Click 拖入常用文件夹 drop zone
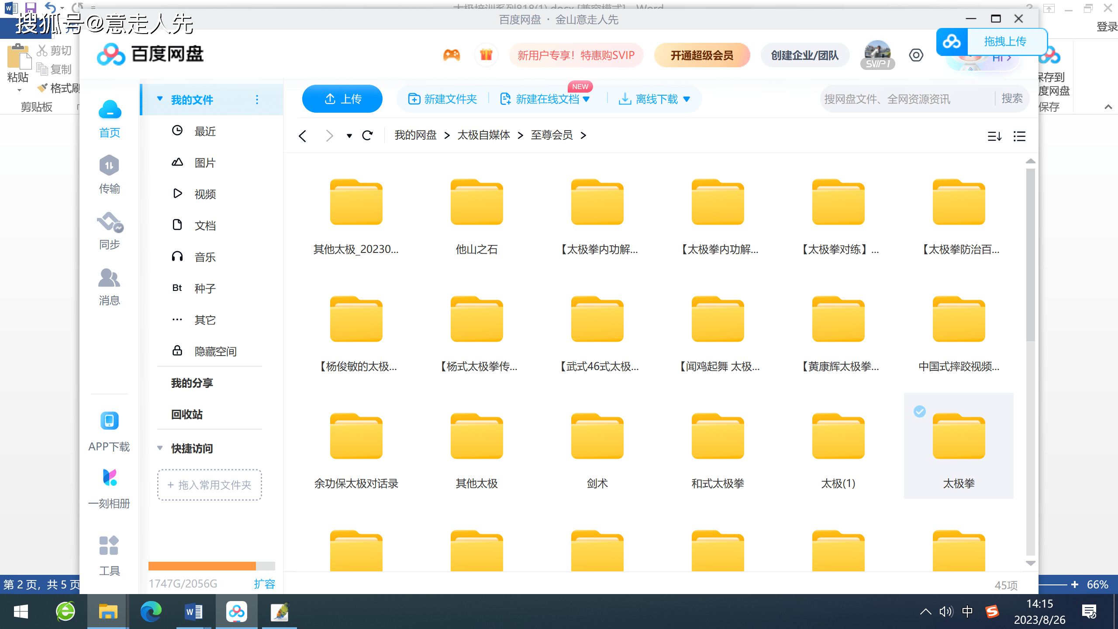This screenshot has height=629, width=1118. [210, 485]
